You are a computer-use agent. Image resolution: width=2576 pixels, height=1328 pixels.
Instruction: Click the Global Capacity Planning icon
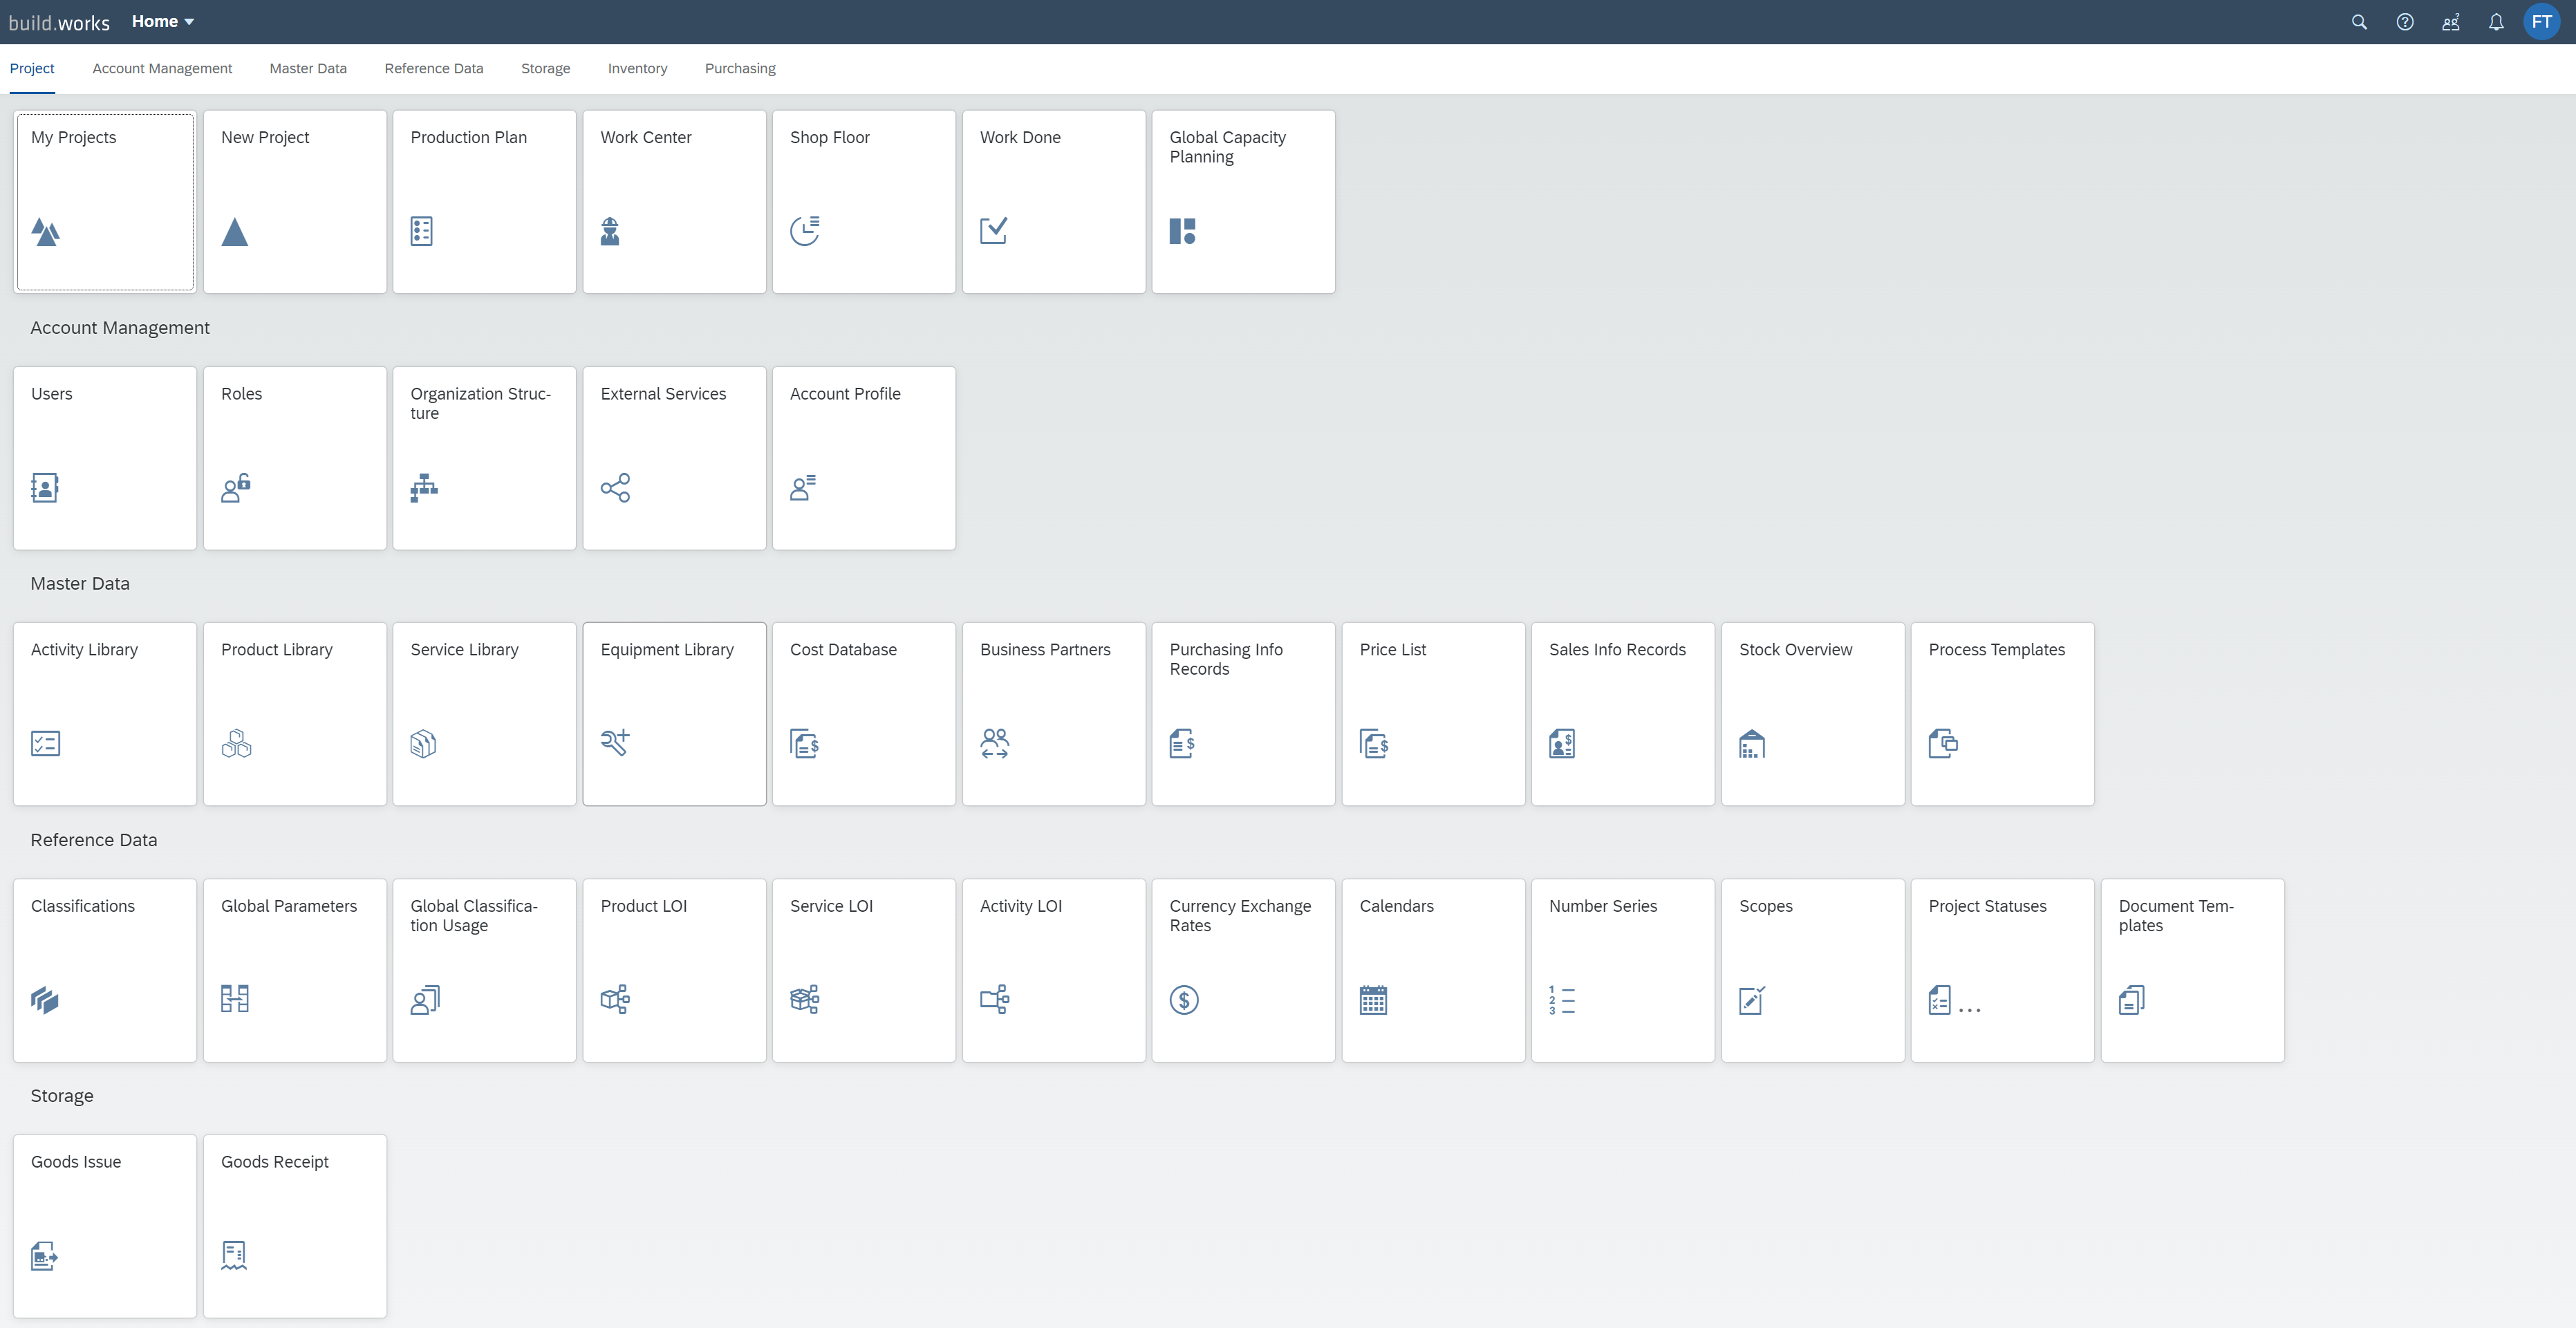click(x=1183, y=232)
